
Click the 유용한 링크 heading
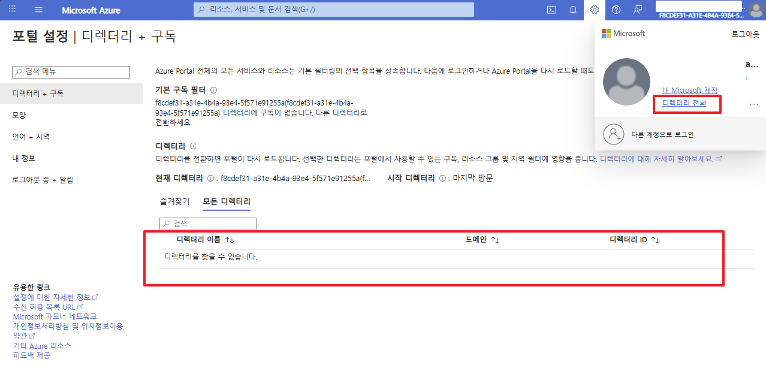[x=32, y=288]
